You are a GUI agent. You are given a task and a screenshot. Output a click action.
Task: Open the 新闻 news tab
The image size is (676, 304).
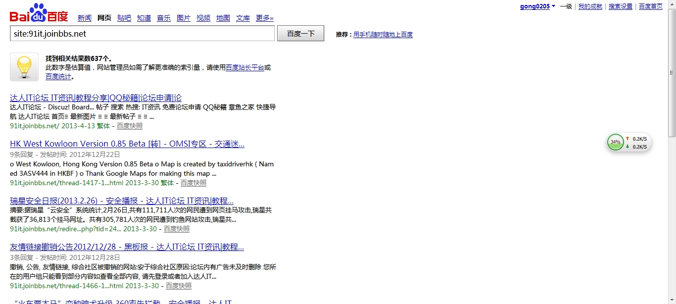(x=85, y=18)
